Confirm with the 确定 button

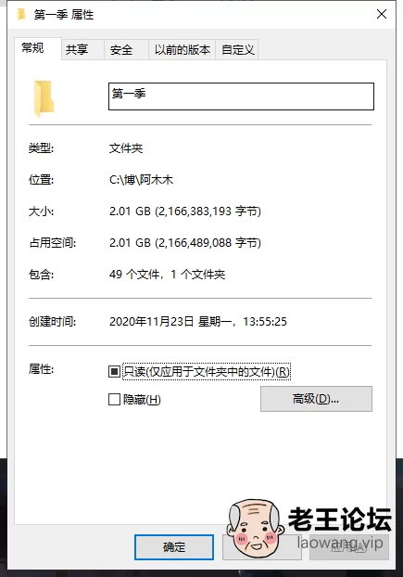point(174,547)
